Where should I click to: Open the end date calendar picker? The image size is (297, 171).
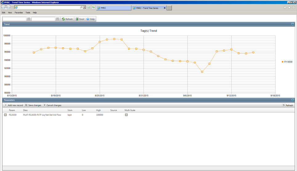[x=58, y=19]
